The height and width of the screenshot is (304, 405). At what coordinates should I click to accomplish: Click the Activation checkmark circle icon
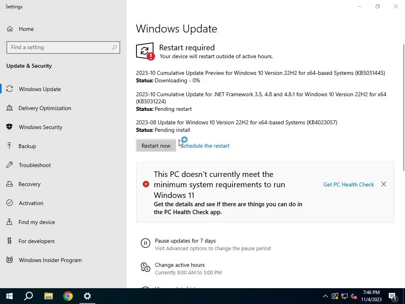(9, 203)
